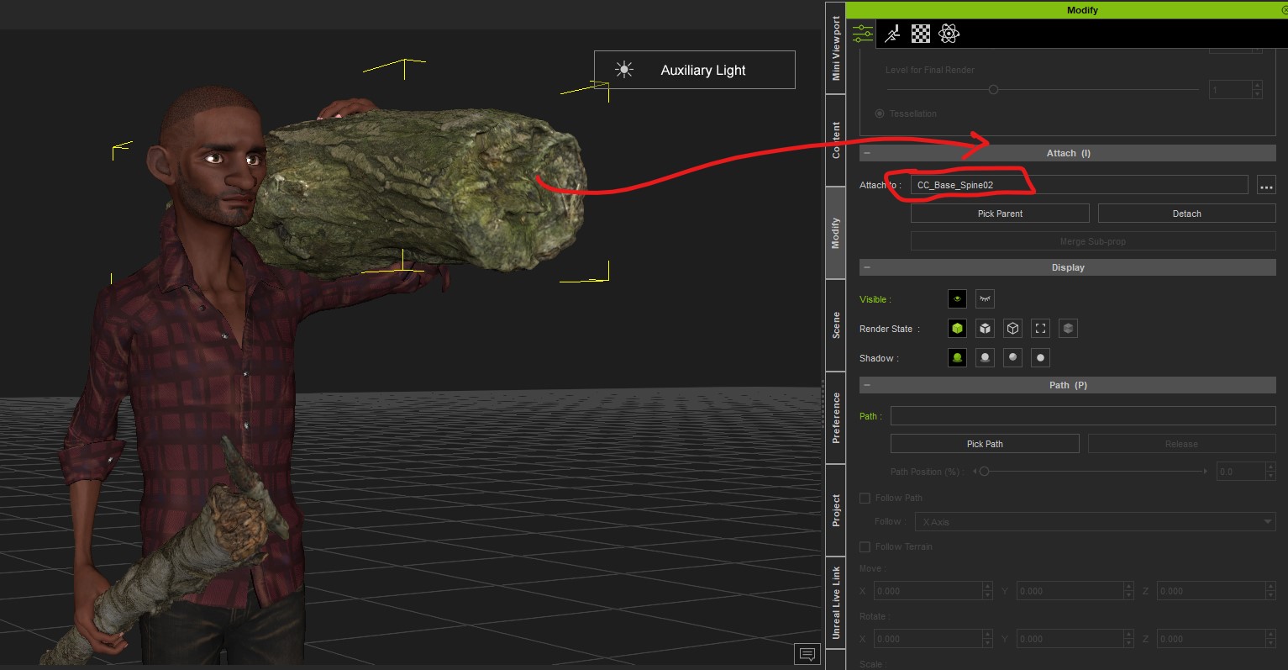Click the sun icon on Auxiliary Light label

pos(623,70)
